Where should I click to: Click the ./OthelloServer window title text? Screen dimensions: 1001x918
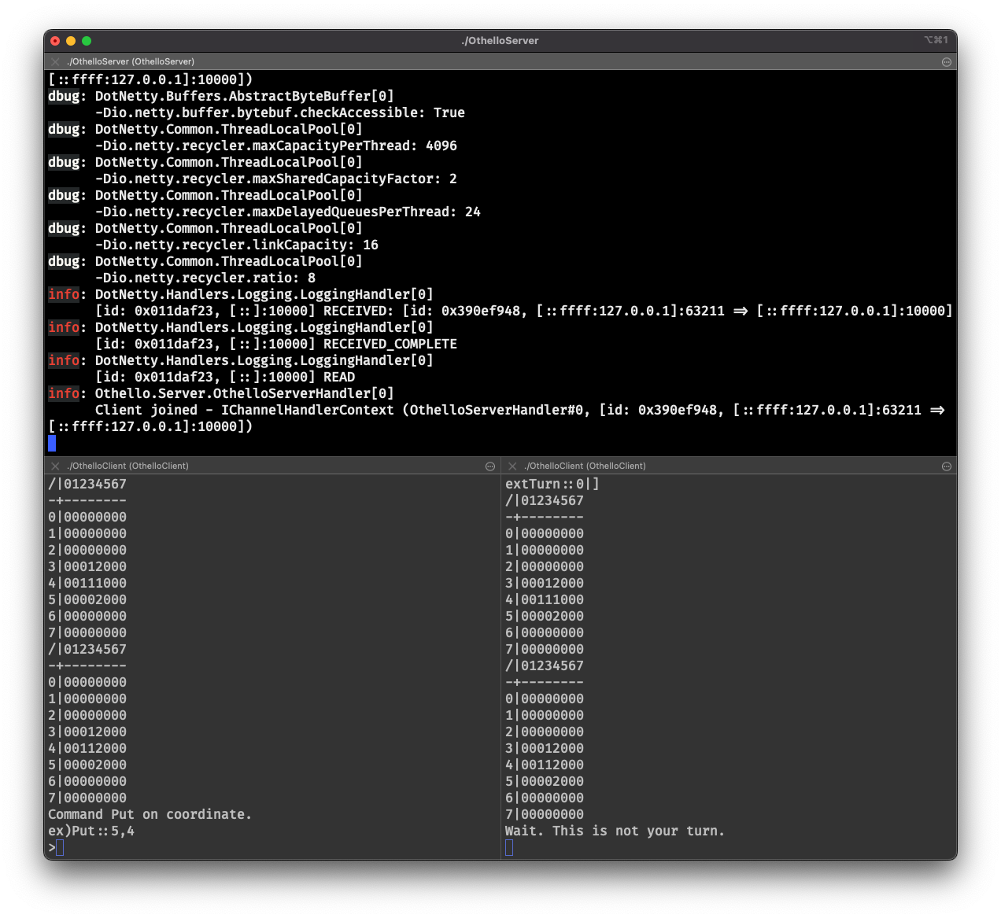click(500, 41)
